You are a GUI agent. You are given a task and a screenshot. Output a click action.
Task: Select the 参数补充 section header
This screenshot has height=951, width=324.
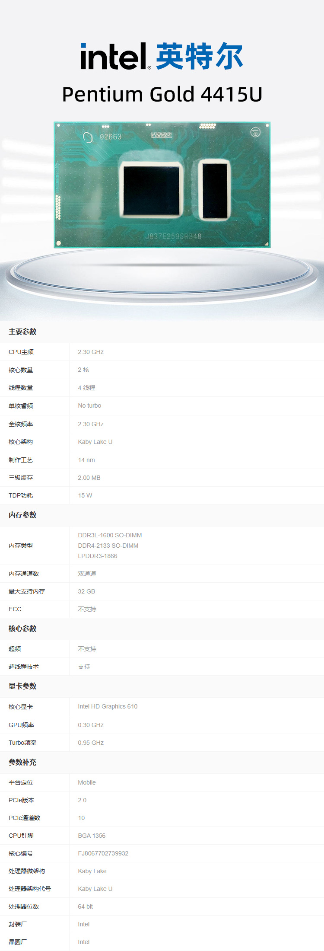click(22, 762)
